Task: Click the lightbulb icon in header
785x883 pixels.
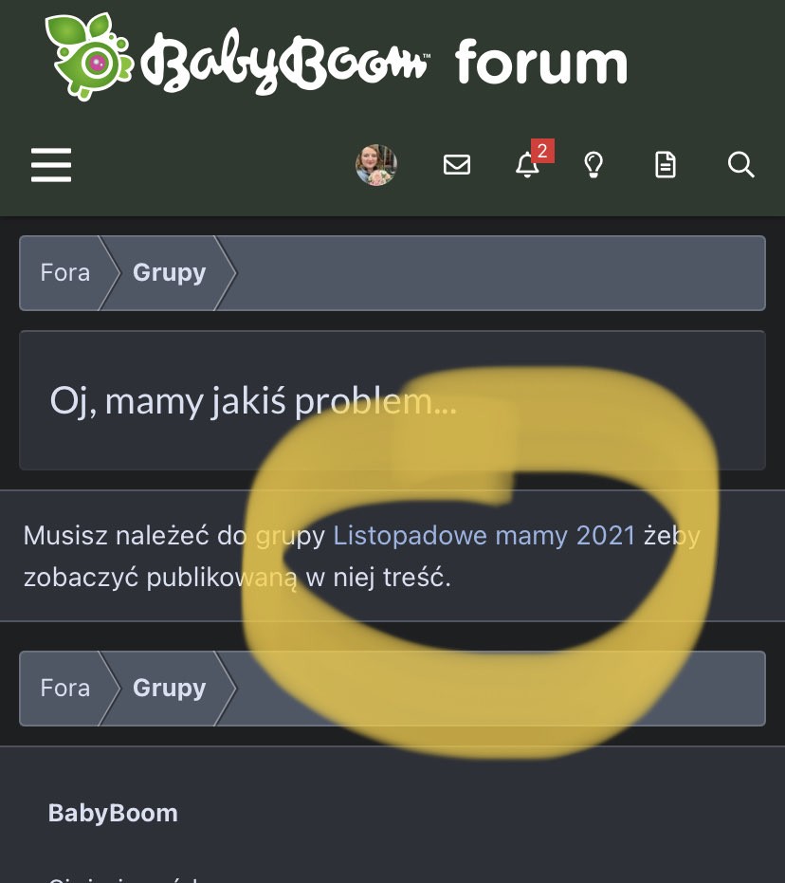Action: click(x=593, y=165)
